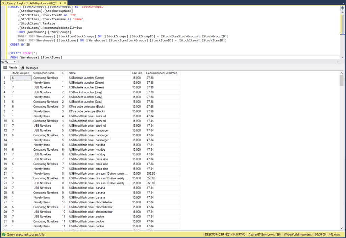
Task: Click the Results grid icon
Action: pyautogui.click(x=5, y=68)
